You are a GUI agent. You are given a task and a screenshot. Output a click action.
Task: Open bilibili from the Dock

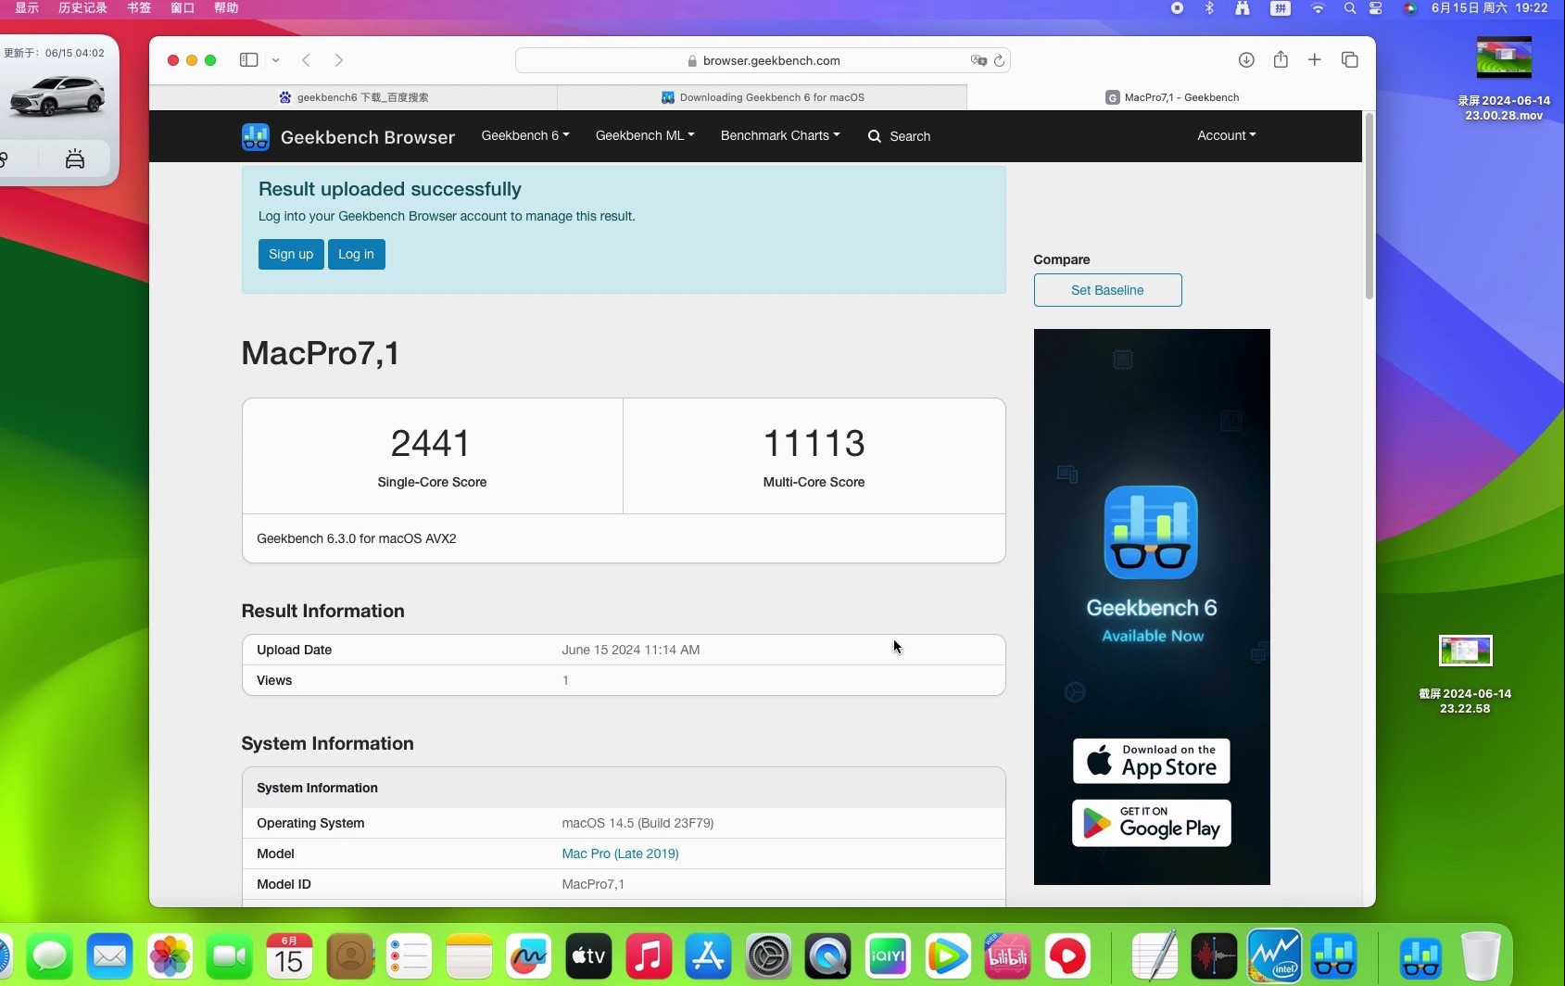(1007, 956)
